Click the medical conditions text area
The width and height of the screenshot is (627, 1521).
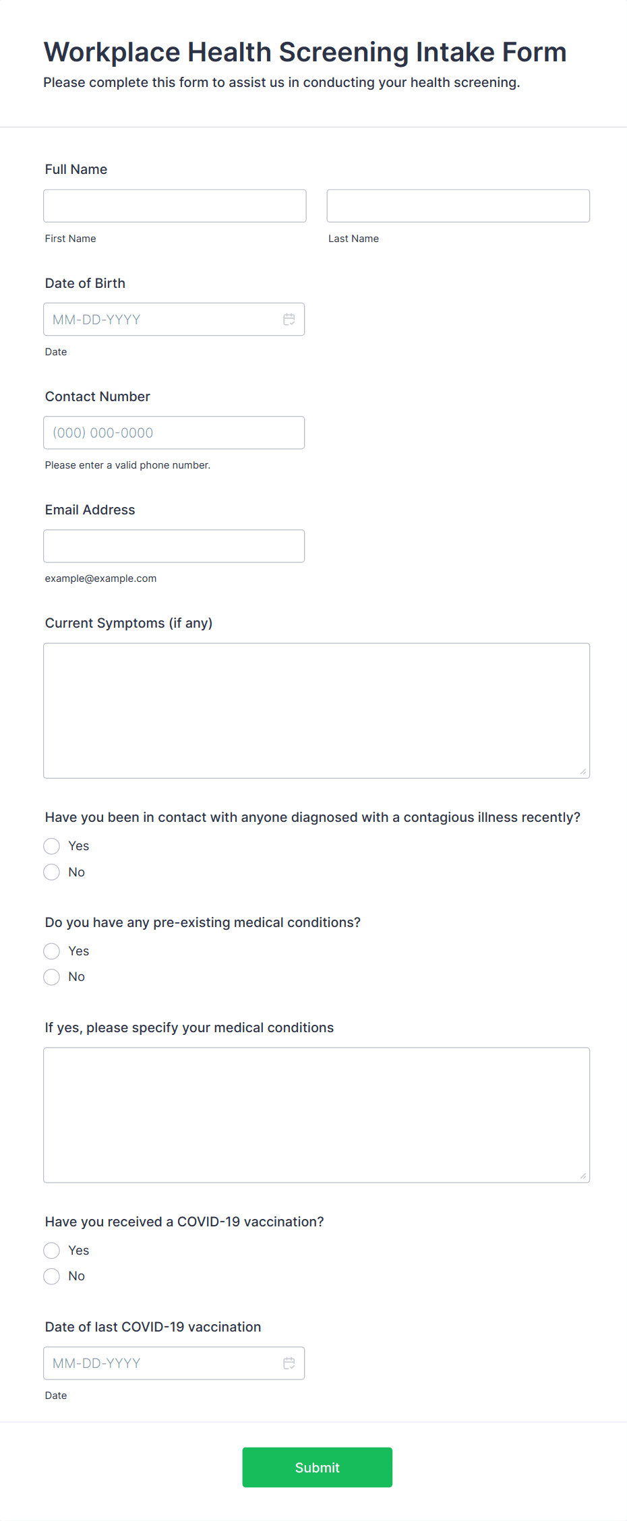(x=316, y=1112)
